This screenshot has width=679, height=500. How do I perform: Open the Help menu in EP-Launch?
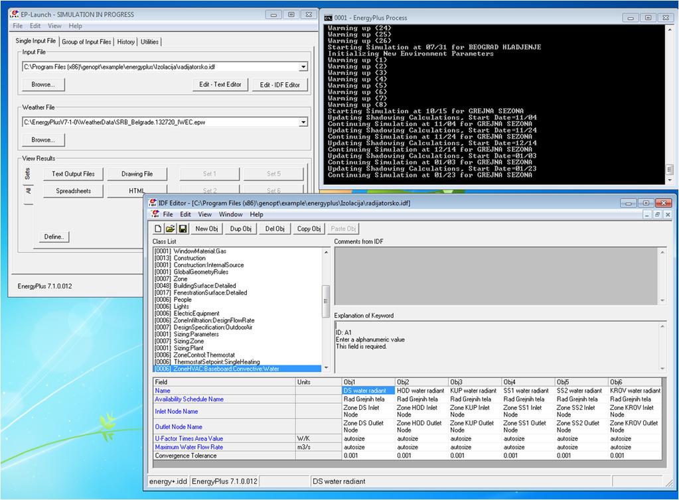click(75, 26)
